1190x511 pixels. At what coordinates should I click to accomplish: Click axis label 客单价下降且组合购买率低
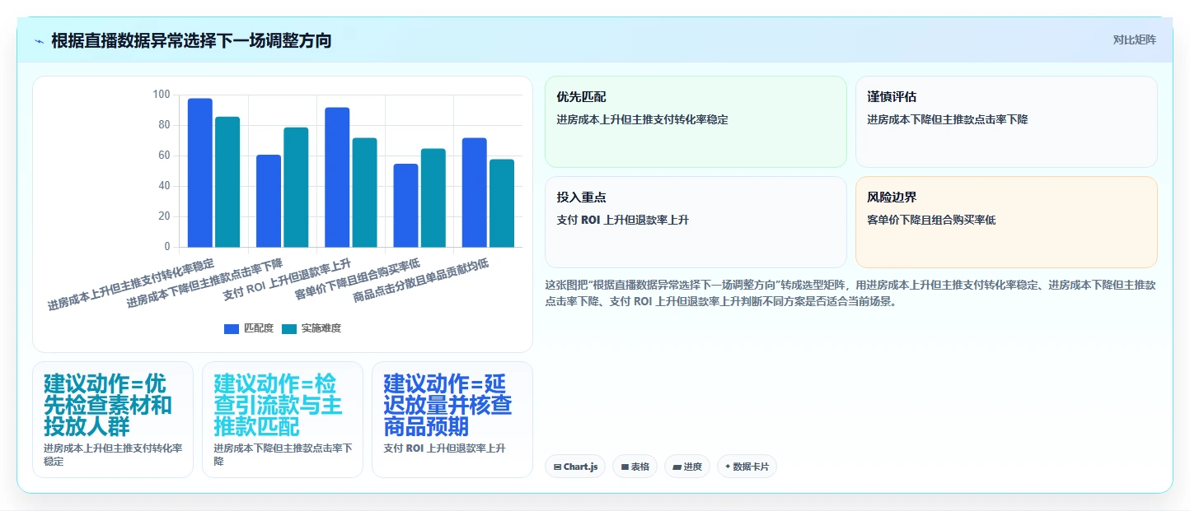(x=358, y=280)
